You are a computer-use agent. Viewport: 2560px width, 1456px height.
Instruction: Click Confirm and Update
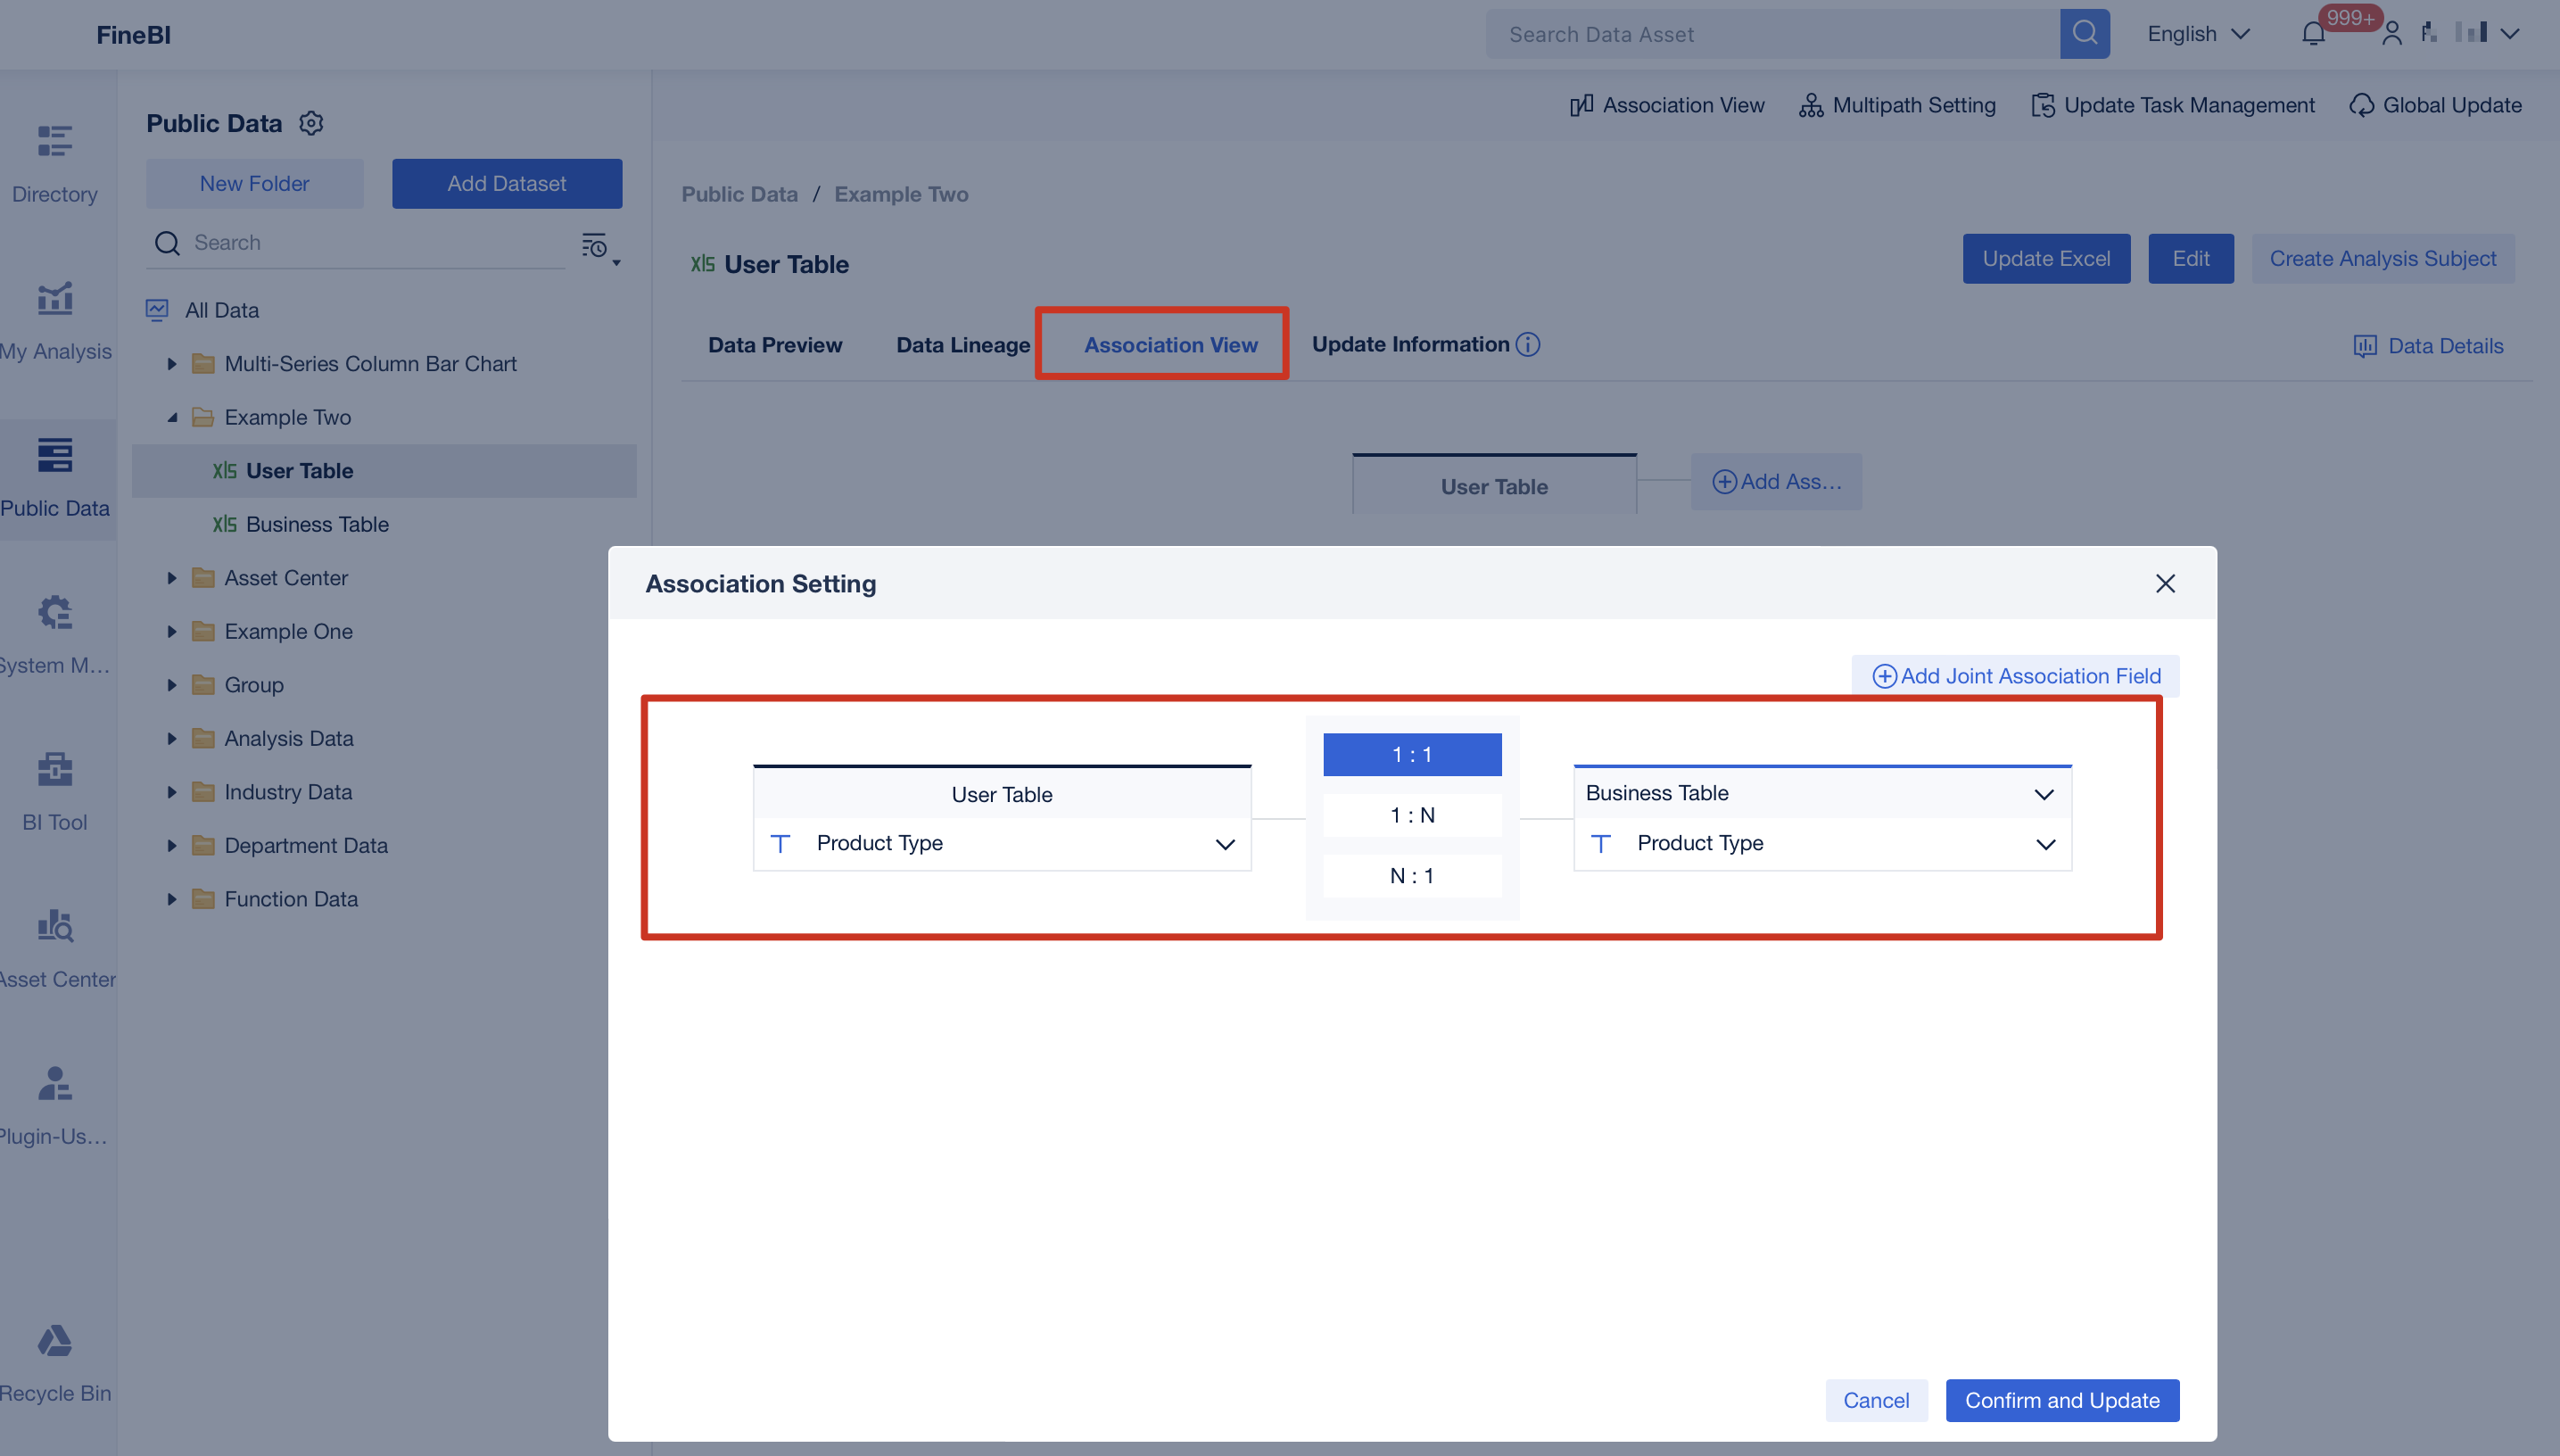pyautogui.click(x=2062, y=1400)
